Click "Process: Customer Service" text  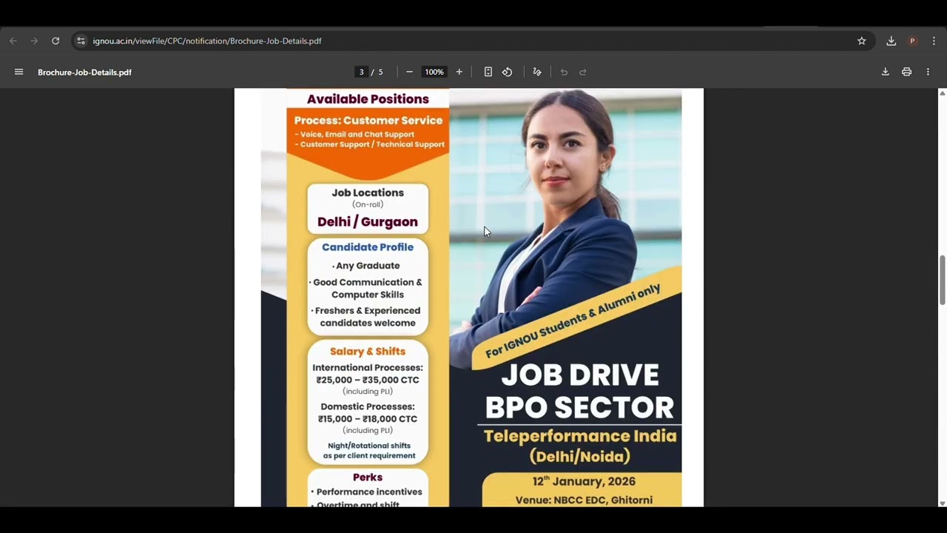pyautogui.click(x=368, y=120)
